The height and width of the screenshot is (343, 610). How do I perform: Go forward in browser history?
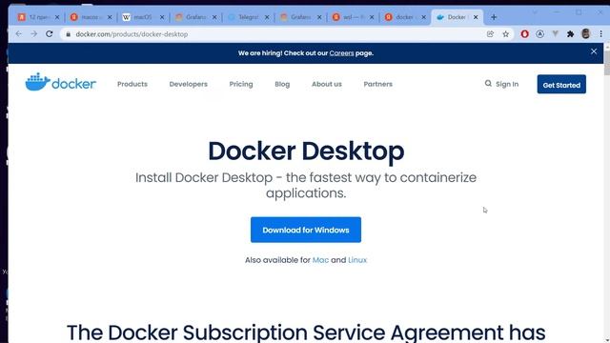(x=34, y=34)
